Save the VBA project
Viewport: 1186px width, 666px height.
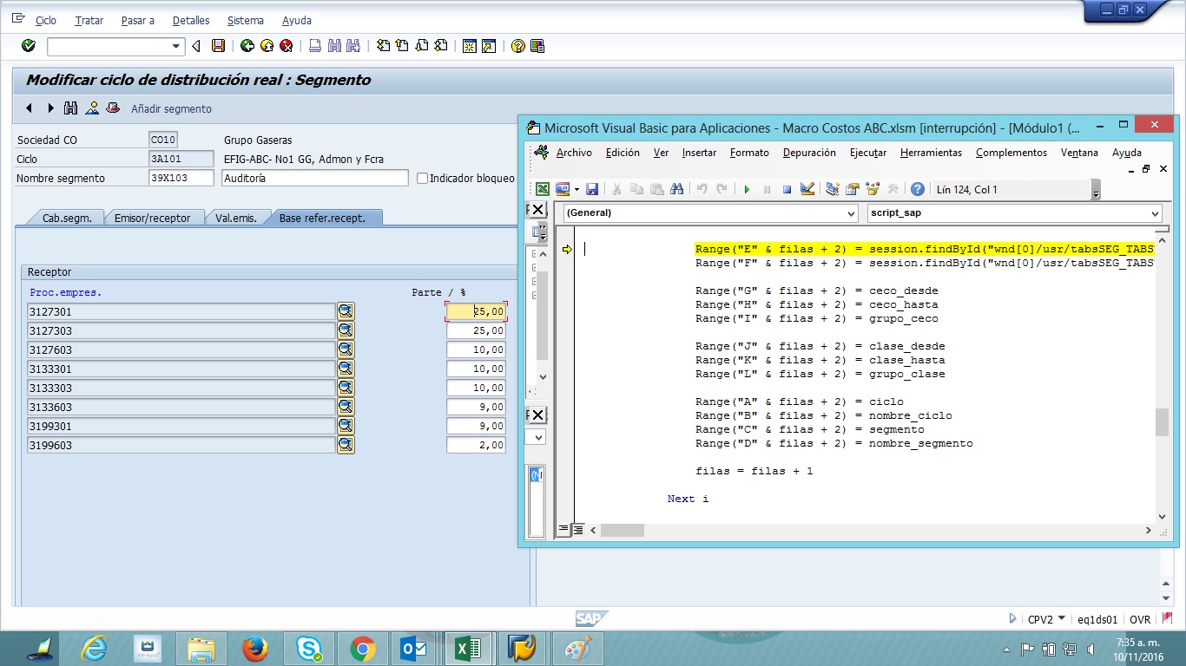point(591,188)
